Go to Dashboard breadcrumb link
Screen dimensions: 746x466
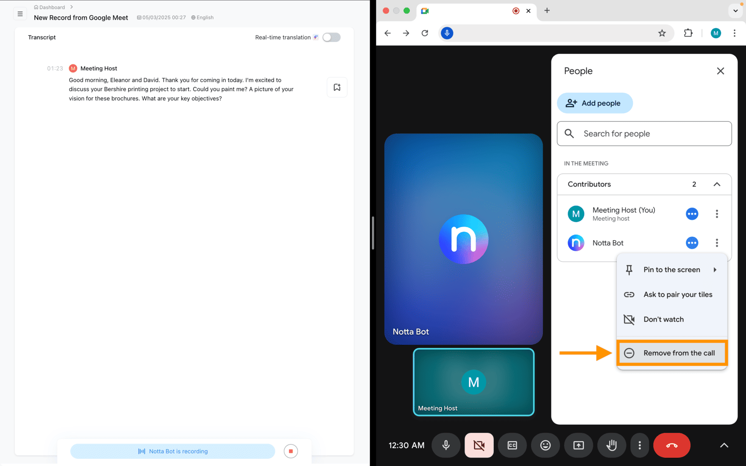[50, 7]
